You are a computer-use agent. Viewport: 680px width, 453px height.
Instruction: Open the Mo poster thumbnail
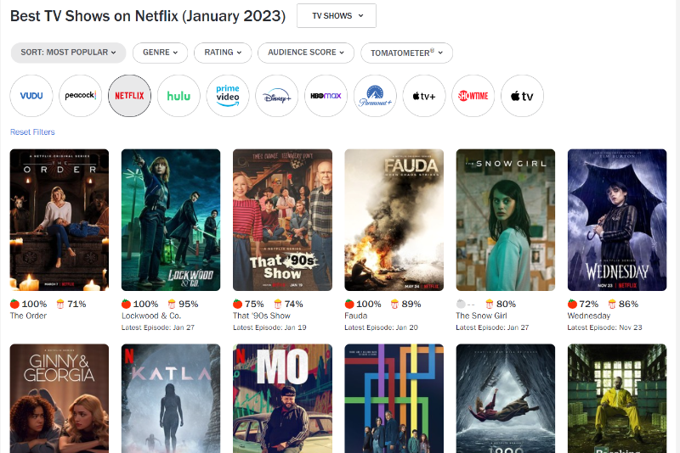(282, 399)
